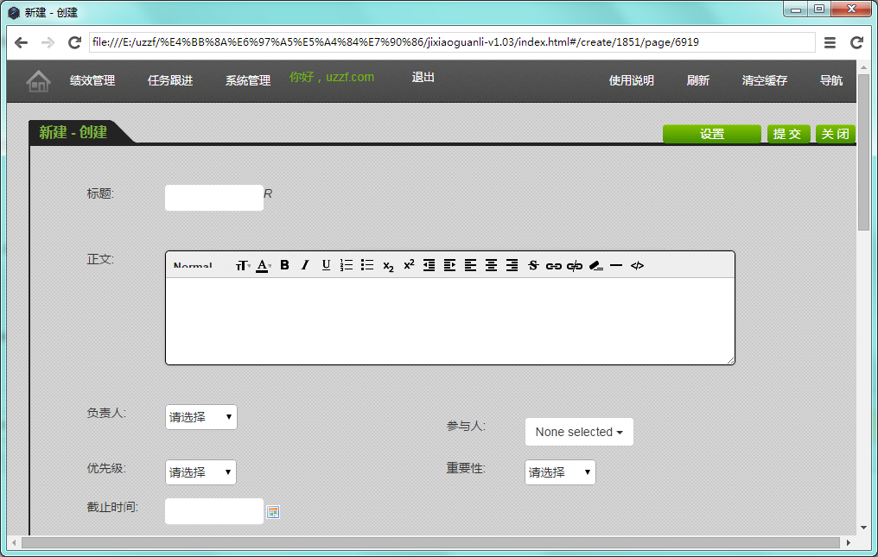Image resolution: width=878 pixels, height=557 pixels.
Task: Click the 退出 logout link
Action: [x=423, y=77]
